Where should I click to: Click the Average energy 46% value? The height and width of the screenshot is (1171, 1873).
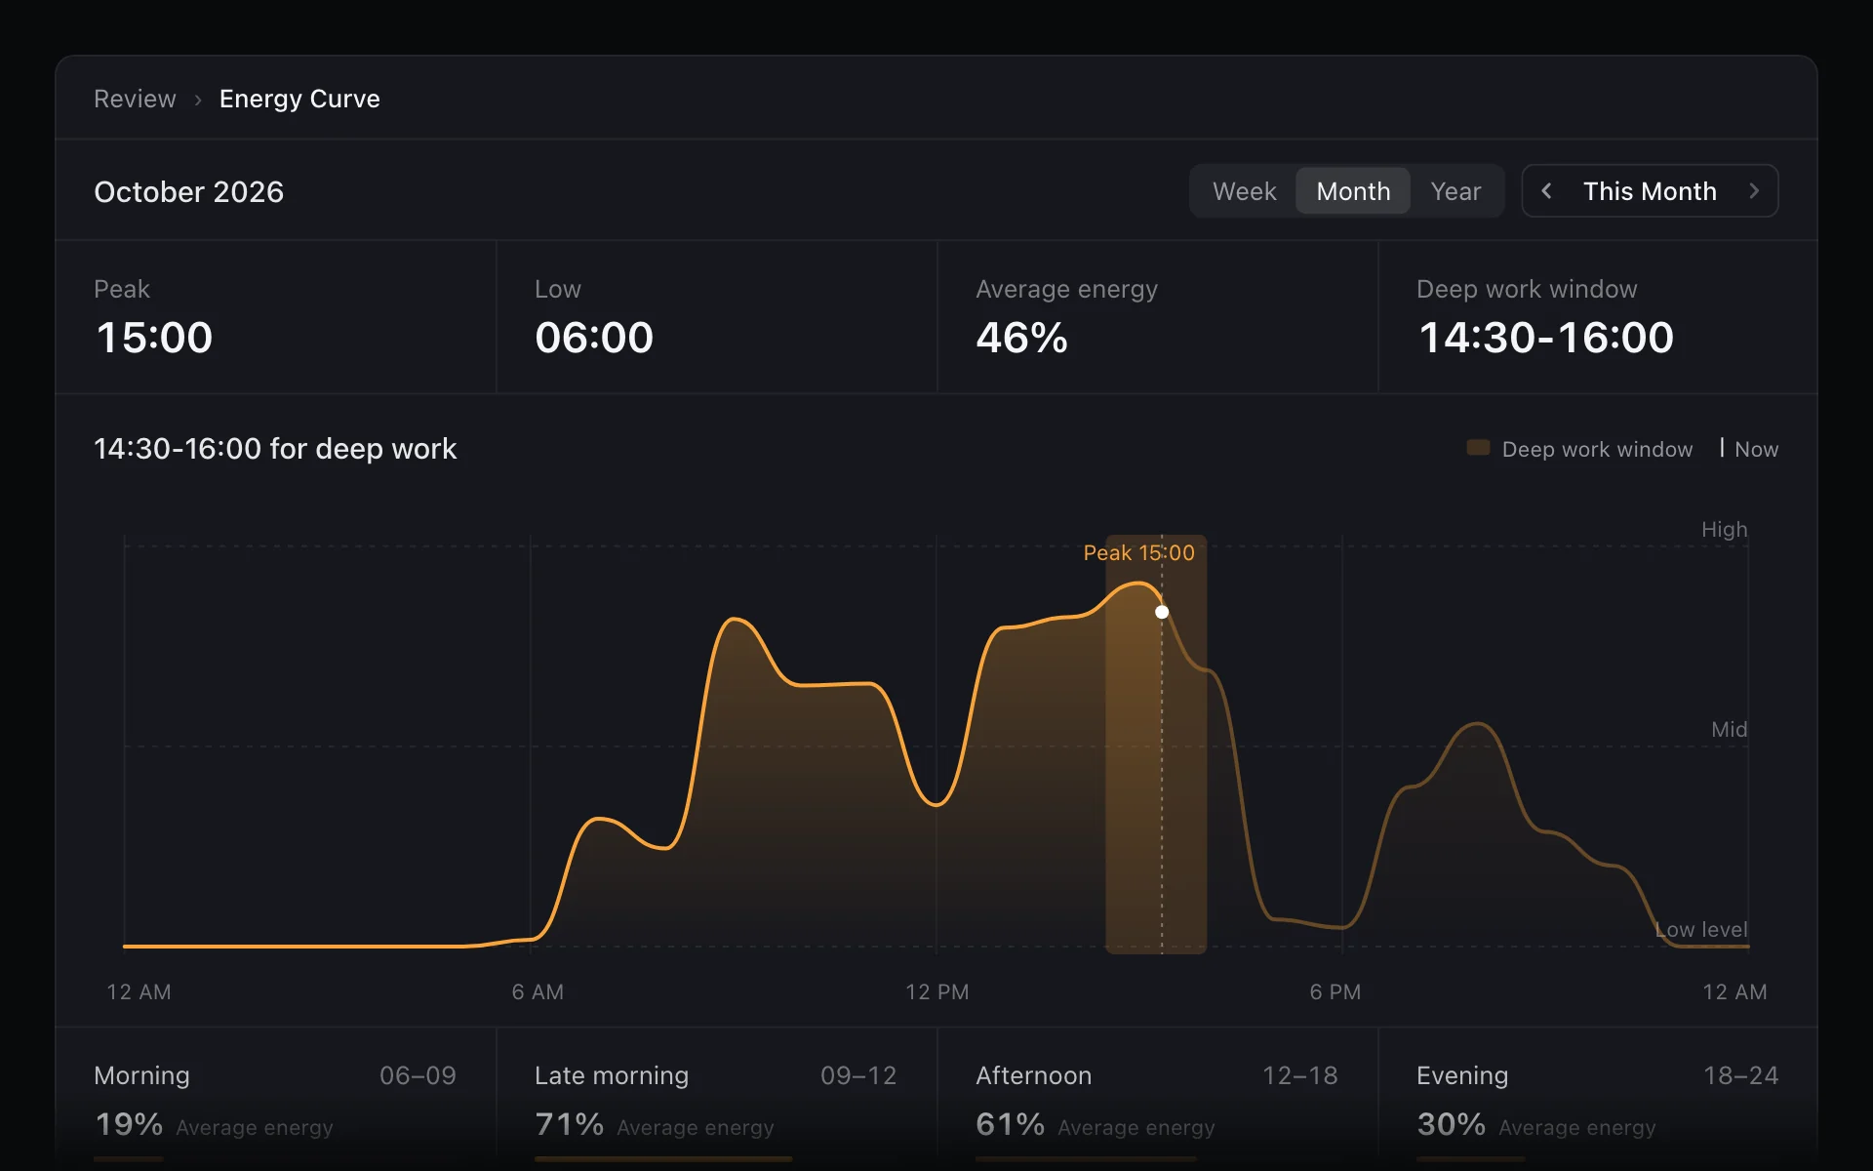1021,338
